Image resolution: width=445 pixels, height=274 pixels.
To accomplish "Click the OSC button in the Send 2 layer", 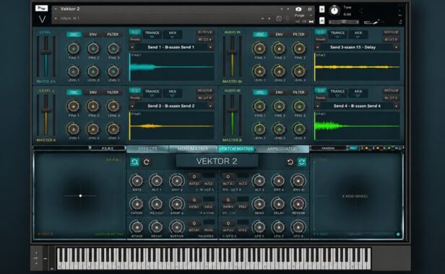I will click(x=74, y=92).
